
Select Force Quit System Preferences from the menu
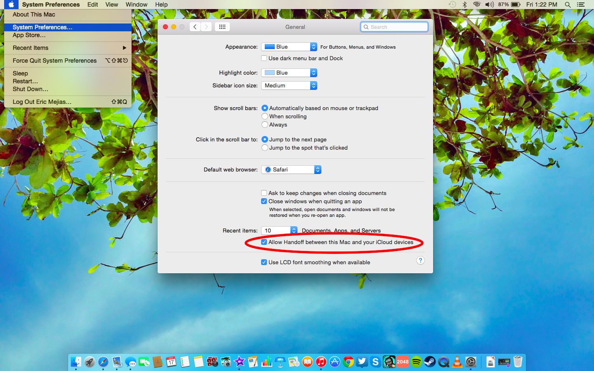54,60
